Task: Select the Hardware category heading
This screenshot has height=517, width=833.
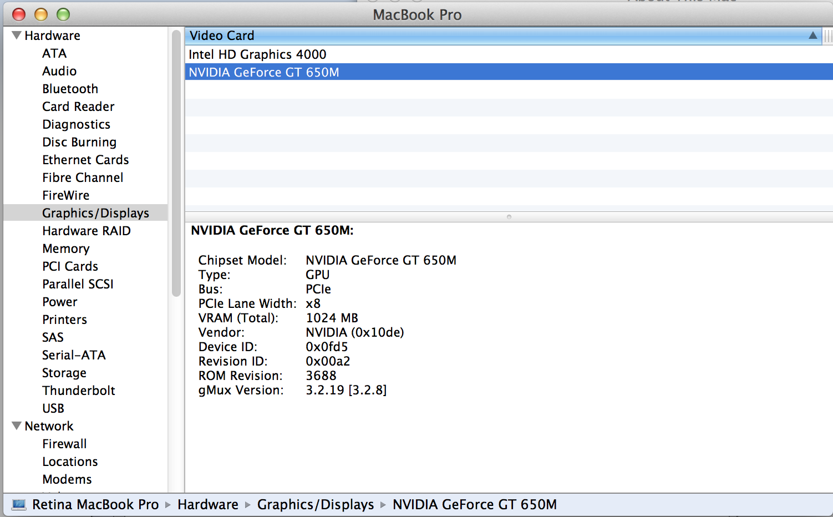Action: (52, 36)
